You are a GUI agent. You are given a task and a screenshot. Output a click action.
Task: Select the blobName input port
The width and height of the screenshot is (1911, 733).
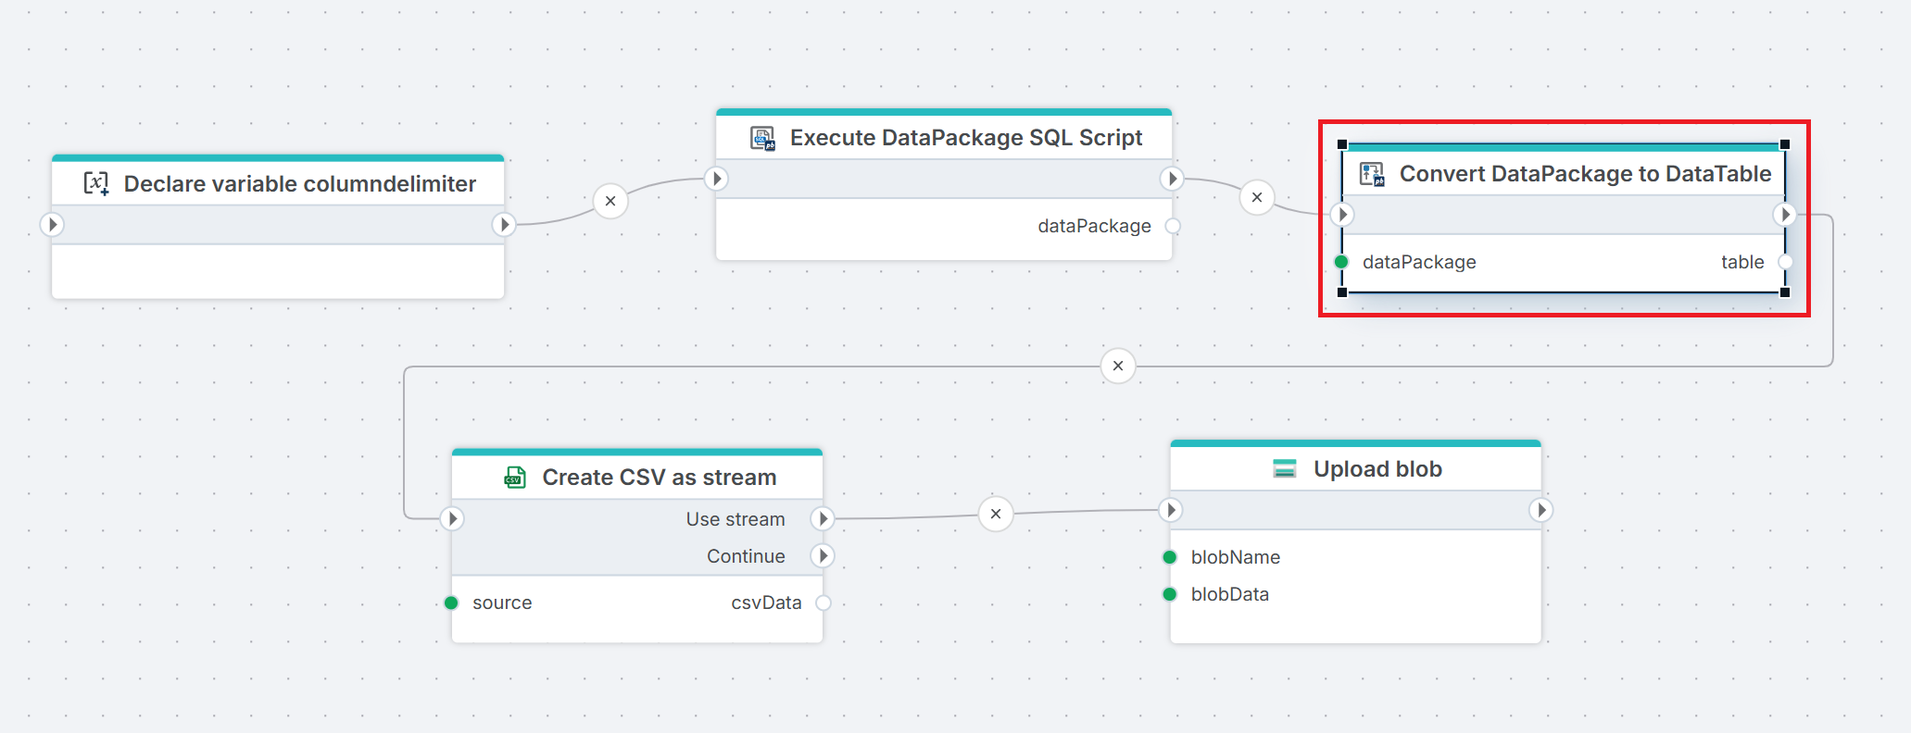(x=1170, y=557)
